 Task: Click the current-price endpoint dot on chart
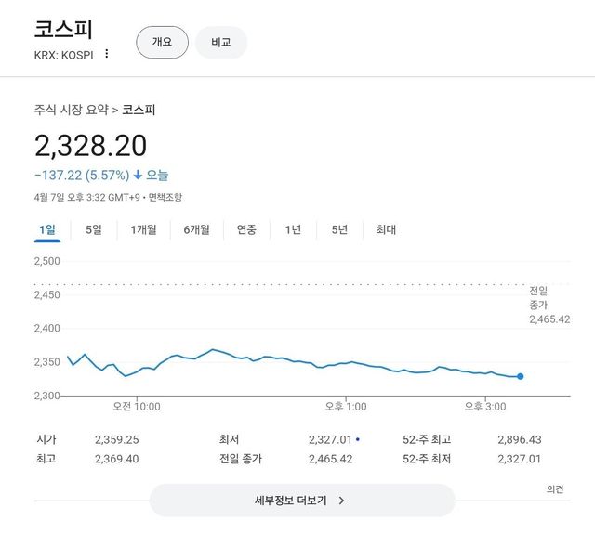pyautogui.click(x=520, y=376)
